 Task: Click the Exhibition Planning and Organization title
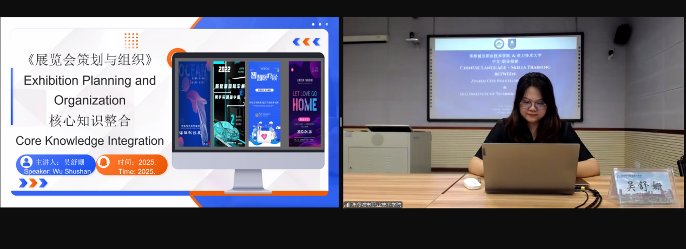click(90, 90)
